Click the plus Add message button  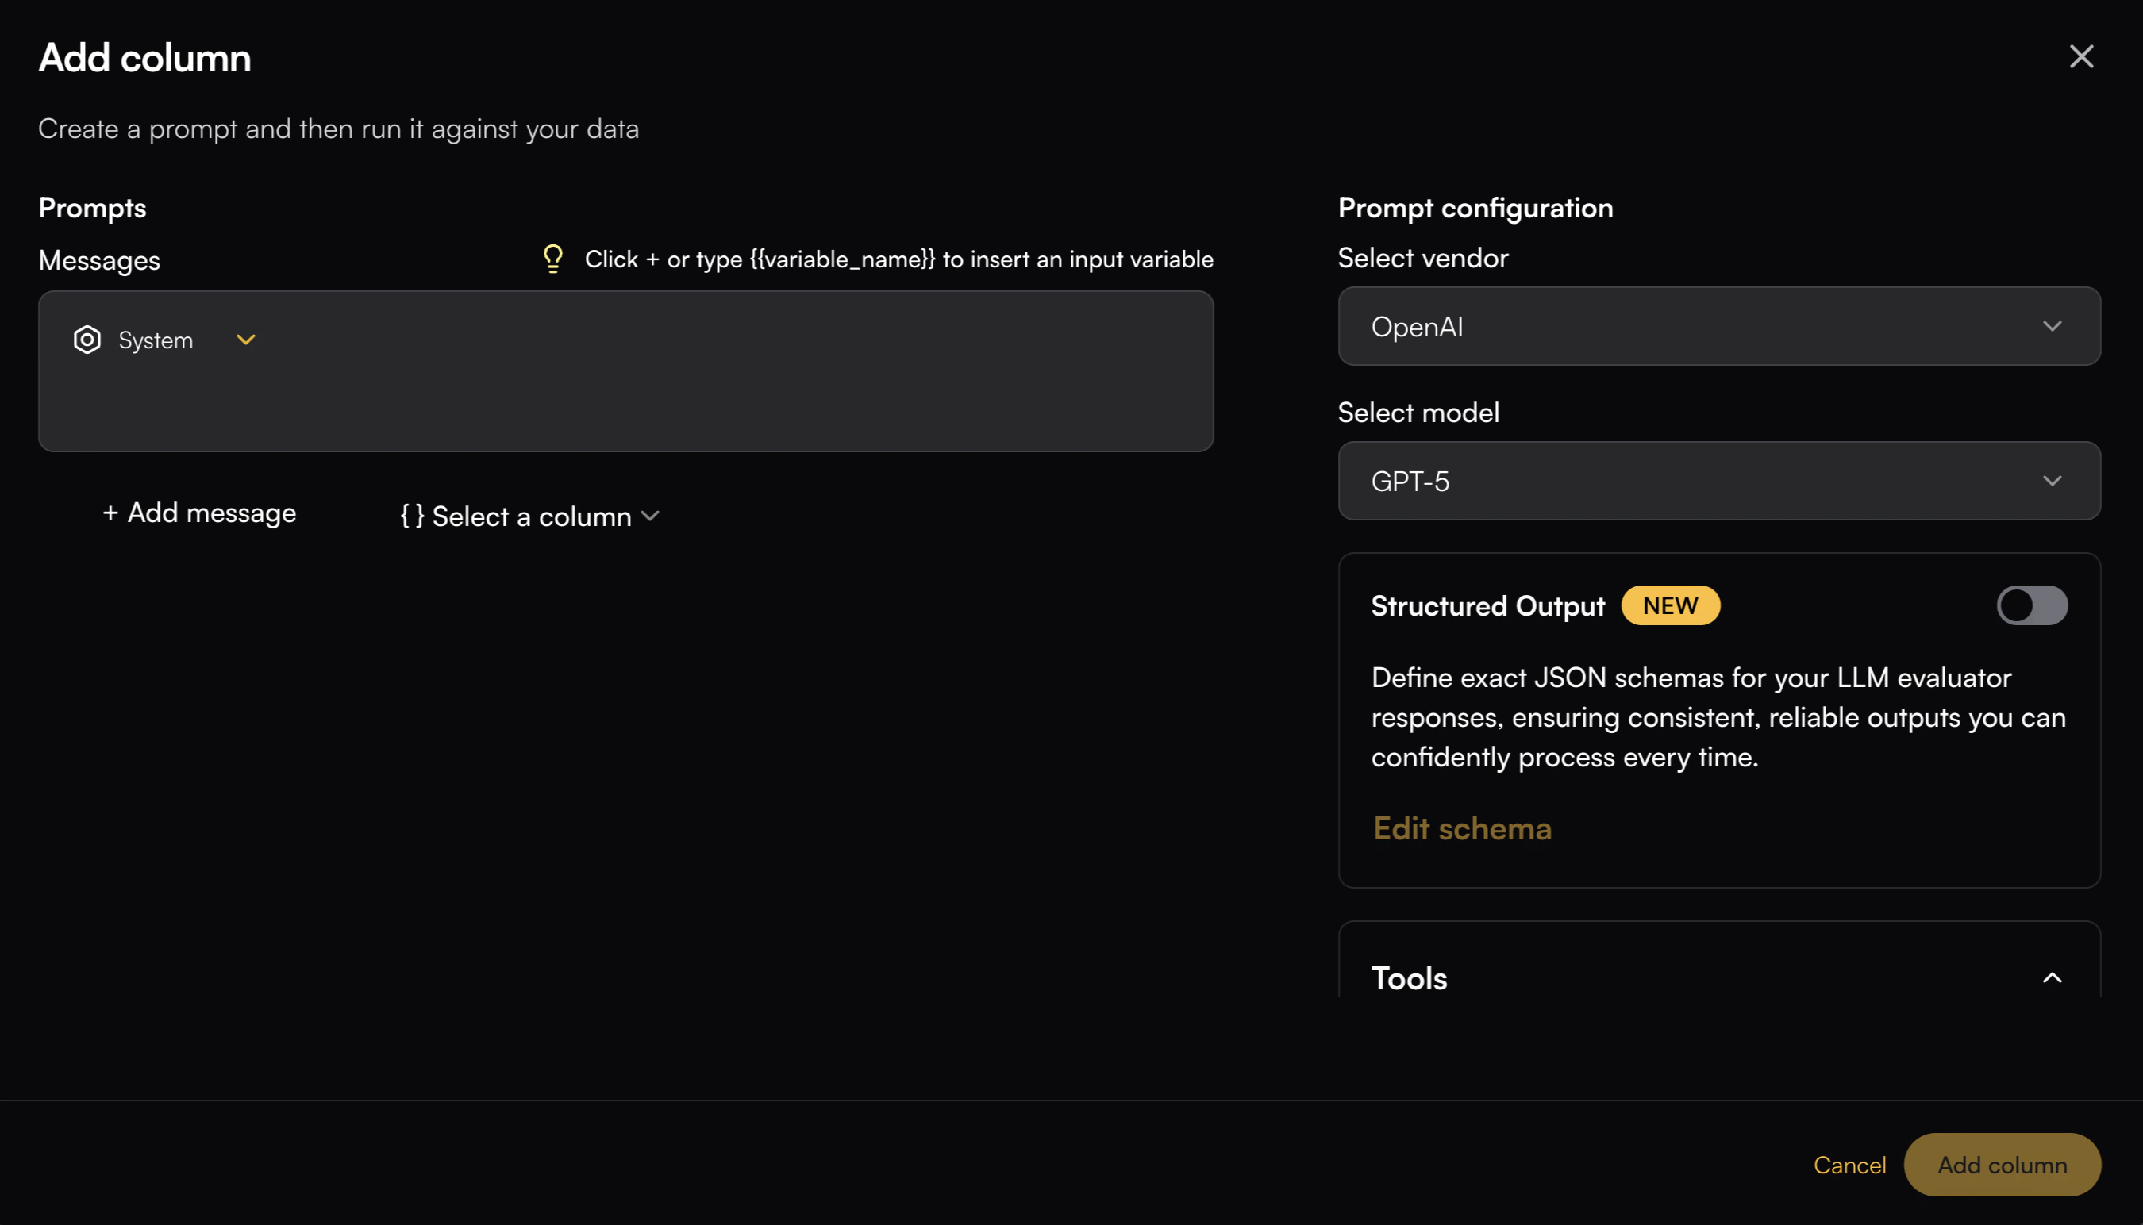coord(199,513)
